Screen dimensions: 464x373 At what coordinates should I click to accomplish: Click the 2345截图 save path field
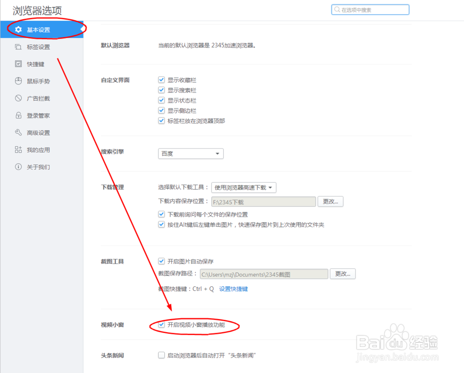click(264, 274)
